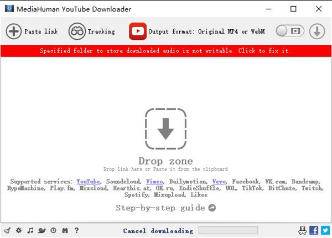Open the Twitter icon in bottom bar
Image resolution: width=332 pixels, height=238 pixels.
click(324, 230)
